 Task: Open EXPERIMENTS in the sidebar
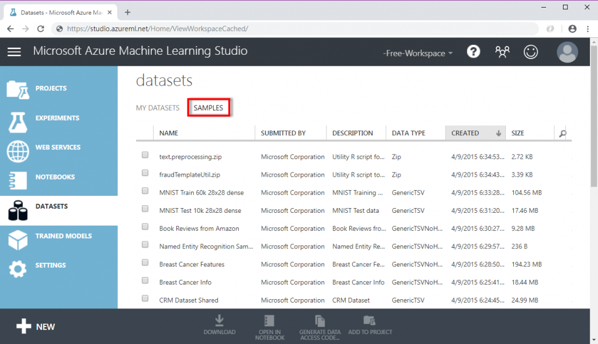(x=58, y=118)
